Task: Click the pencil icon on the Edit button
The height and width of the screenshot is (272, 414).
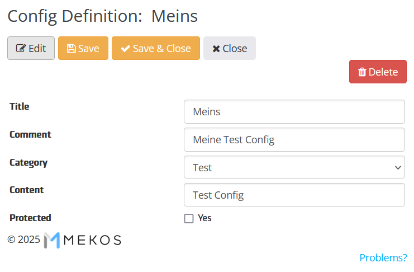Action: pyautogui.click(x=21, y=49)
